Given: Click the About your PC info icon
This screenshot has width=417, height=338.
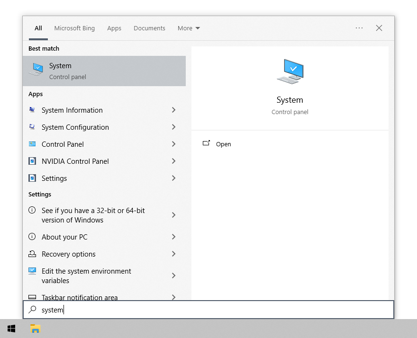Looking at the screenshot, I should (32, 237).
